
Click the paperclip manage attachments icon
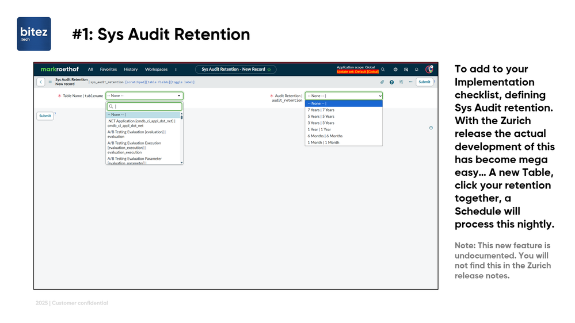[382, 82]
